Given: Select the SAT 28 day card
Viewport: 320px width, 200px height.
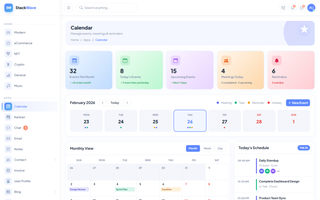Looking at the screenshot, I should (x=259, y=121).
